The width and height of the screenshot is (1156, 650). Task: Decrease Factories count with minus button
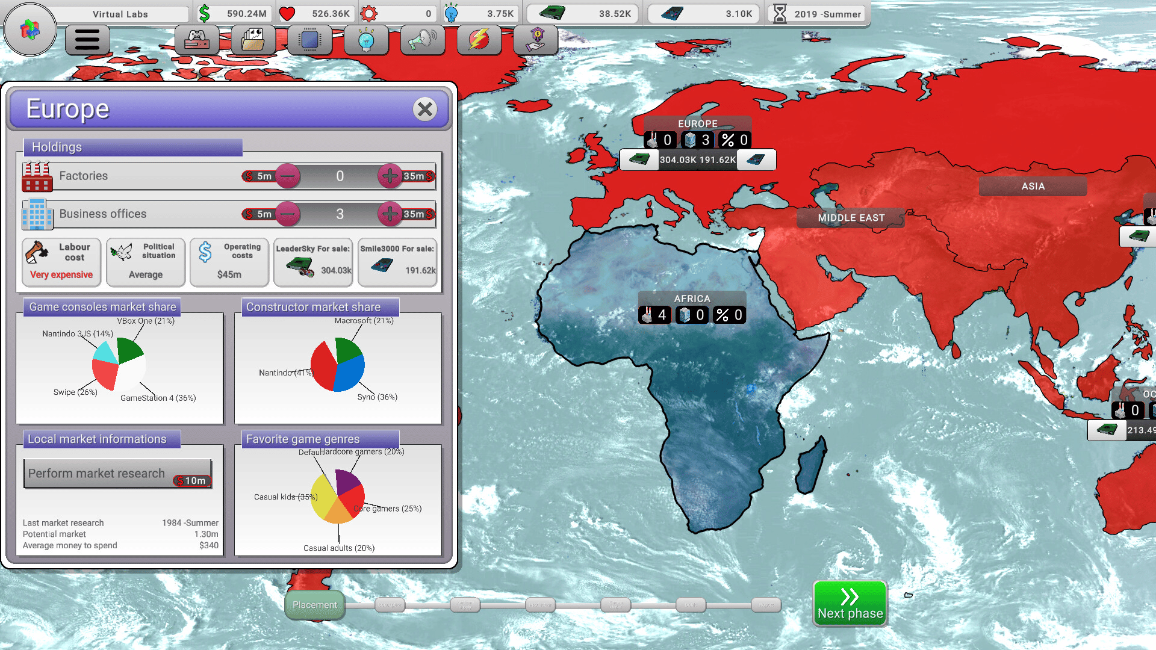point(288,176)
